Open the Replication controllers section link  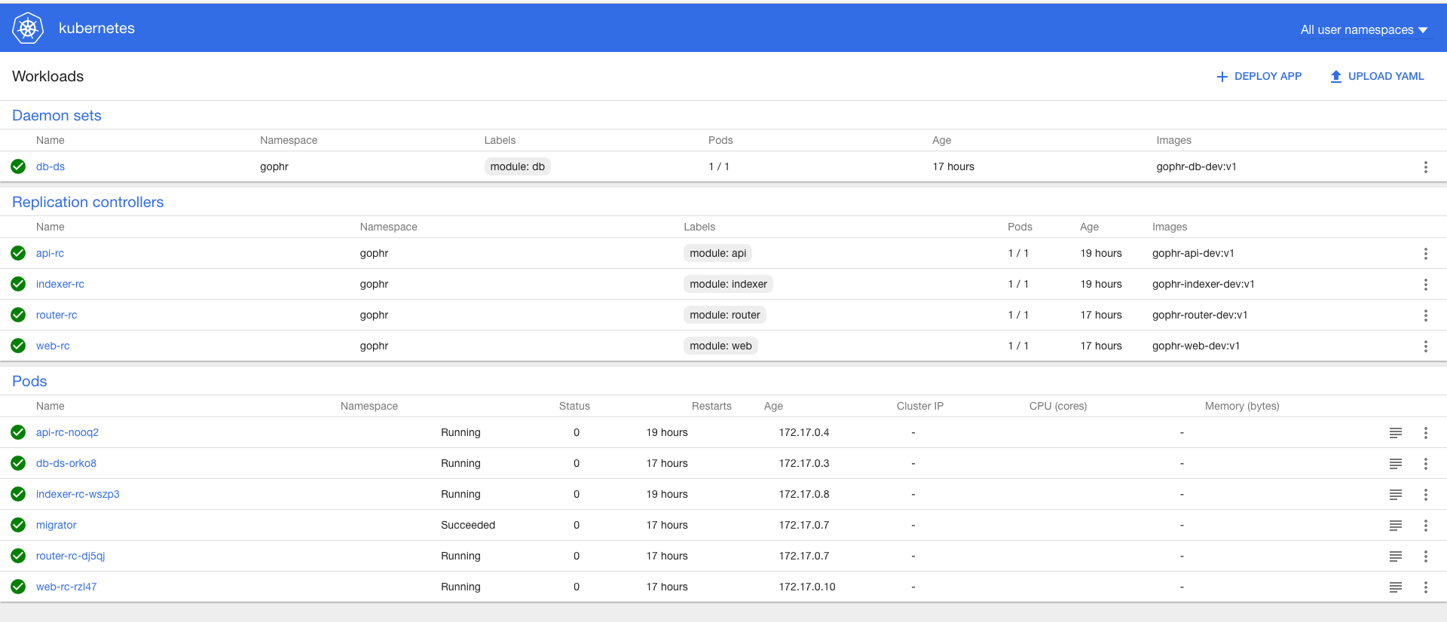coord(87,202)
